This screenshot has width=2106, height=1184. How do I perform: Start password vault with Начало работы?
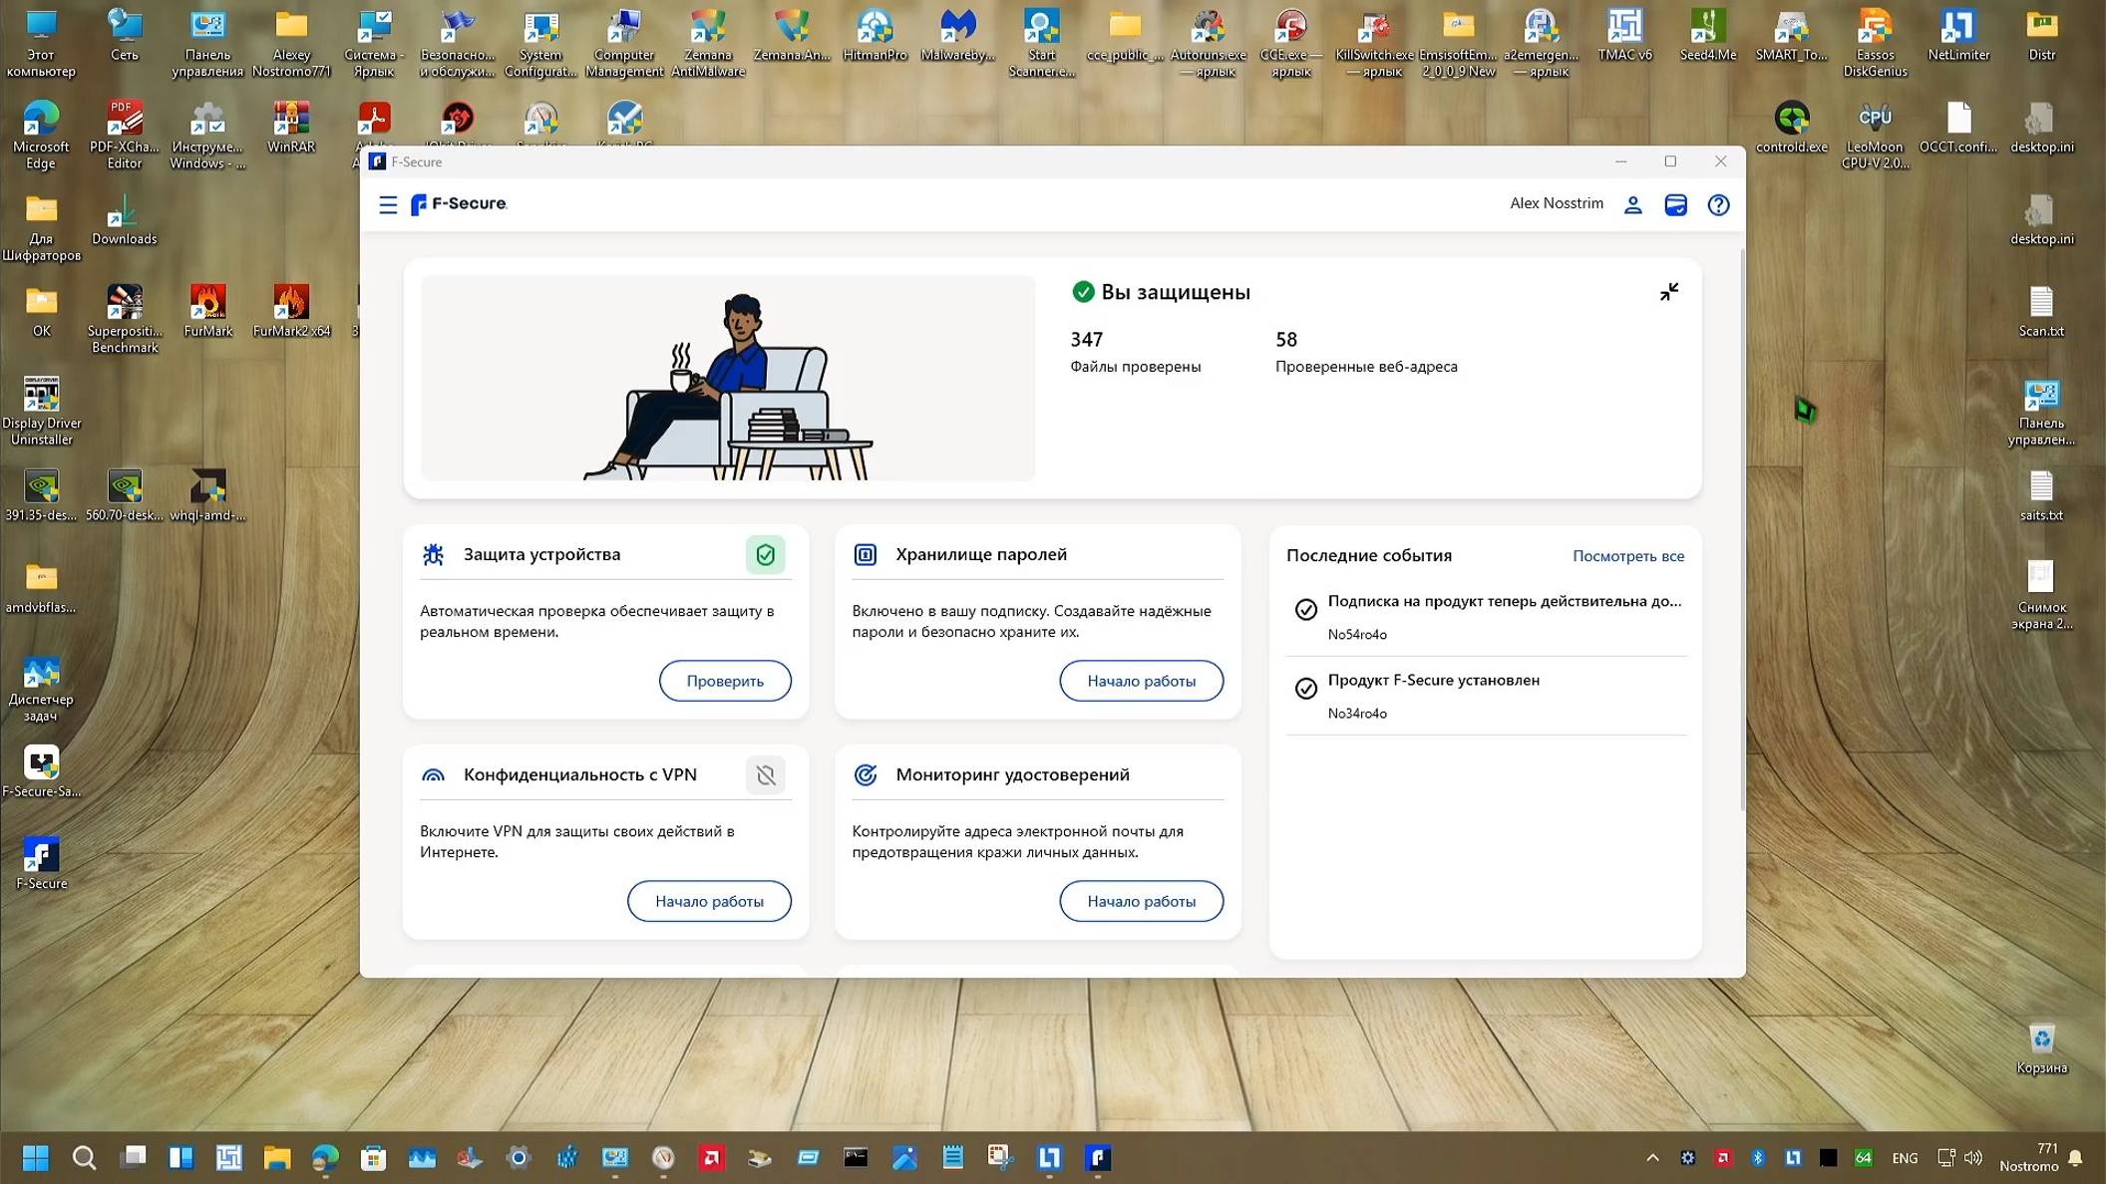(x=1141, y=681)
